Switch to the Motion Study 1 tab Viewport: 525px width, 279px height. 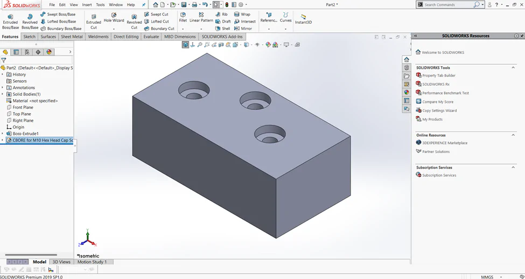(x=92, y=262)
